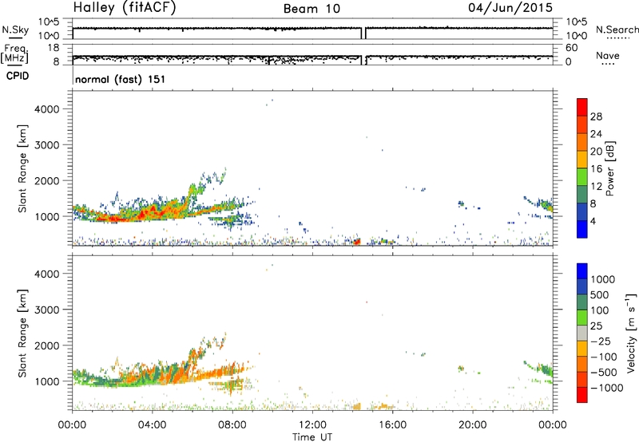
Task: Click the 'Halley (fitACF)' title text
Action: (x=125, y=8)
